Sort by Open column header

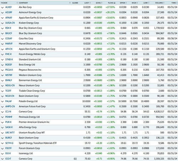point(123,3)
